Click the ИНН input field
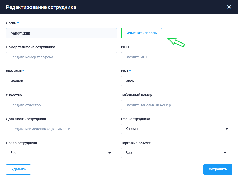238x180 pixels. coord(177,57)
